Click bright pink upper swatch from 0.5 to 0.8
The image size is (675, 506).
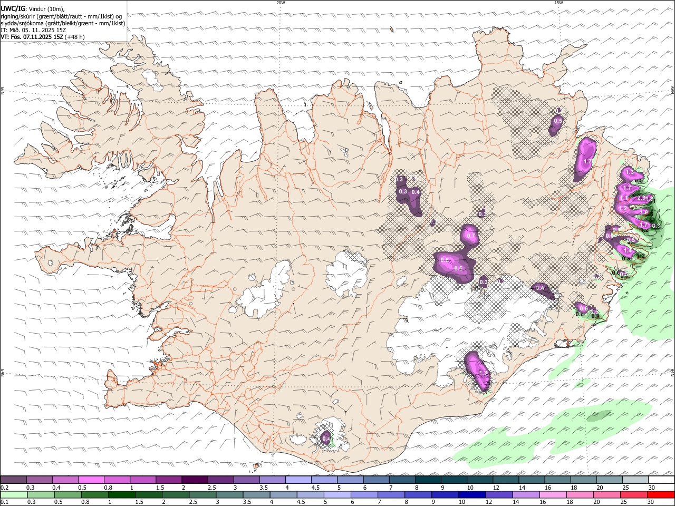tap(91, 480)
